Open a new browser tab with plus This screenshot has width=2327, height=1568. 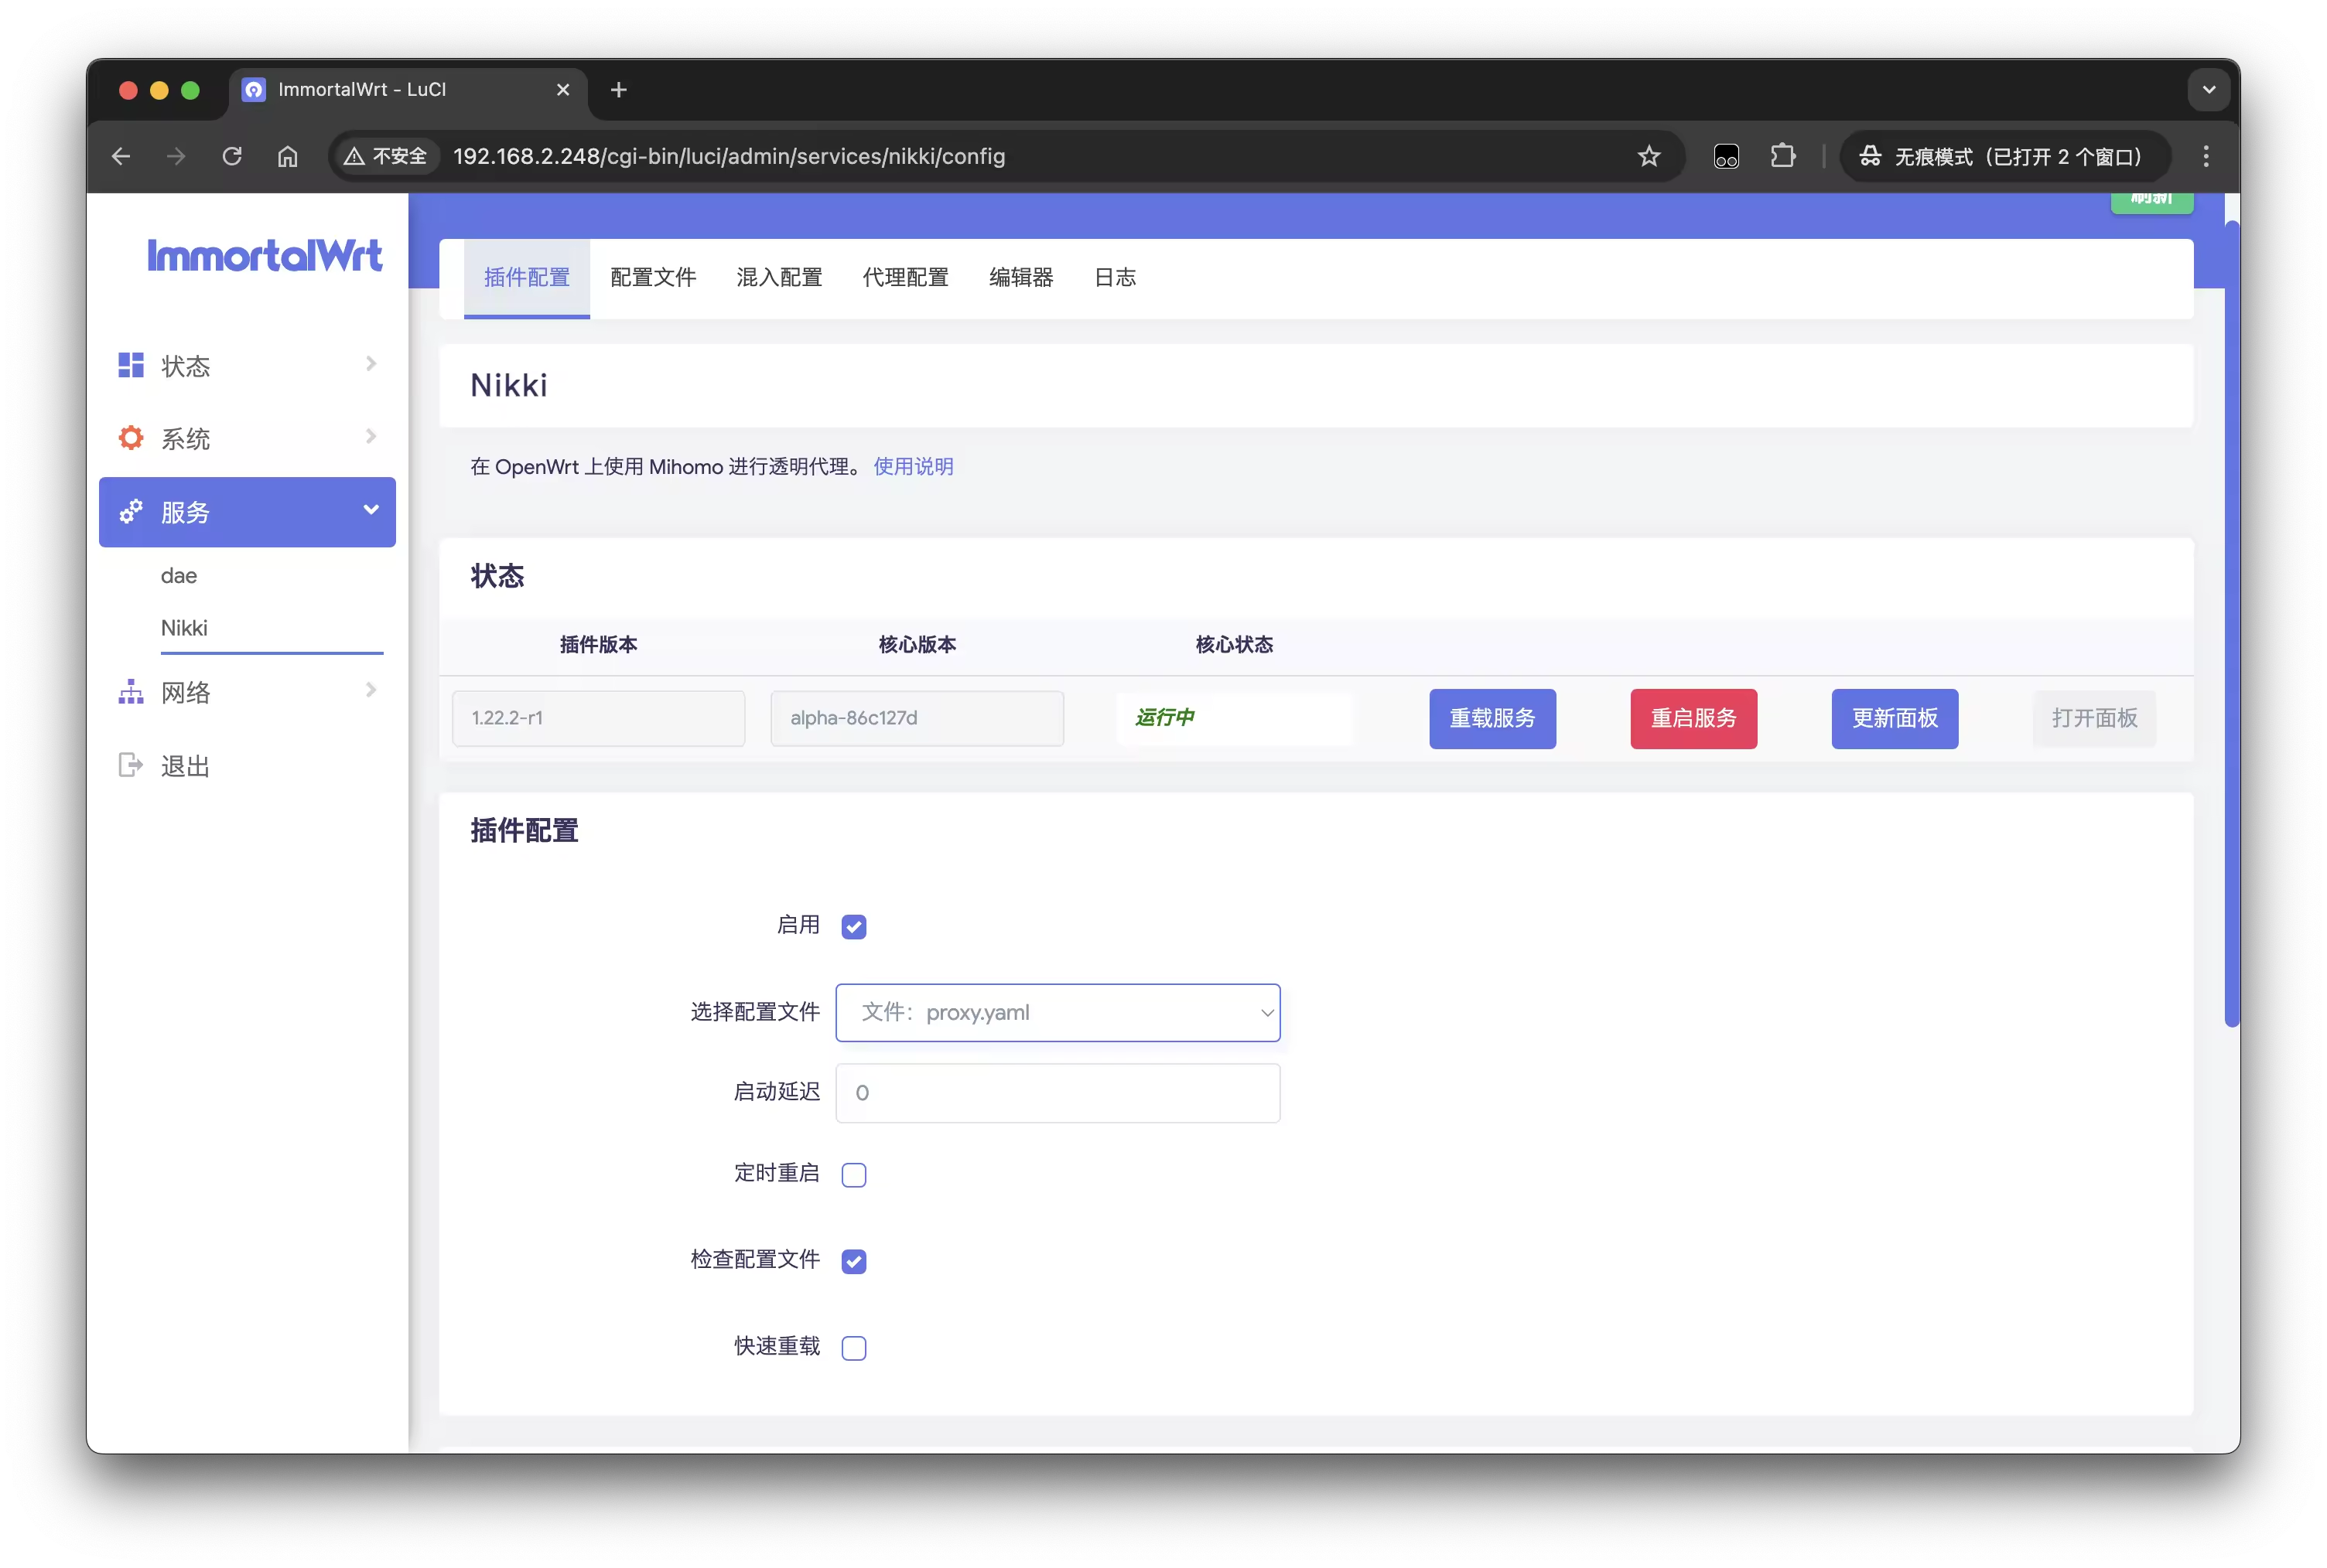(618, 90)
